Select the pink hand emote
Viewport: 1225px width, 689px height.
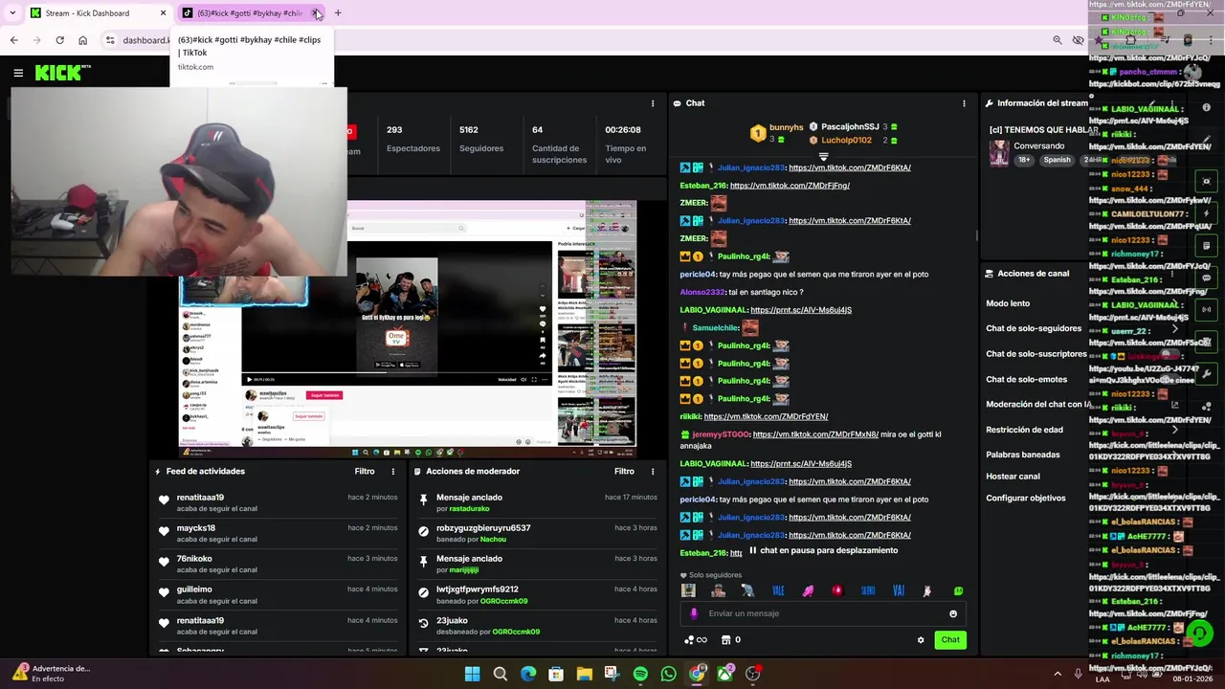808,590
